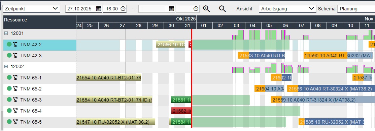Click the green status dot of TNM 65-1

[9, 77]
